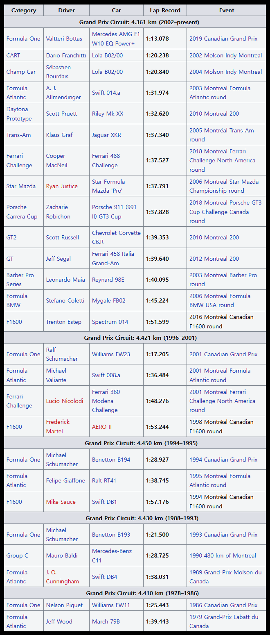The width and height of the screenshot is (270, 635).
Task: Click the Champ Car category link
Action: click(x=21, y=72)
